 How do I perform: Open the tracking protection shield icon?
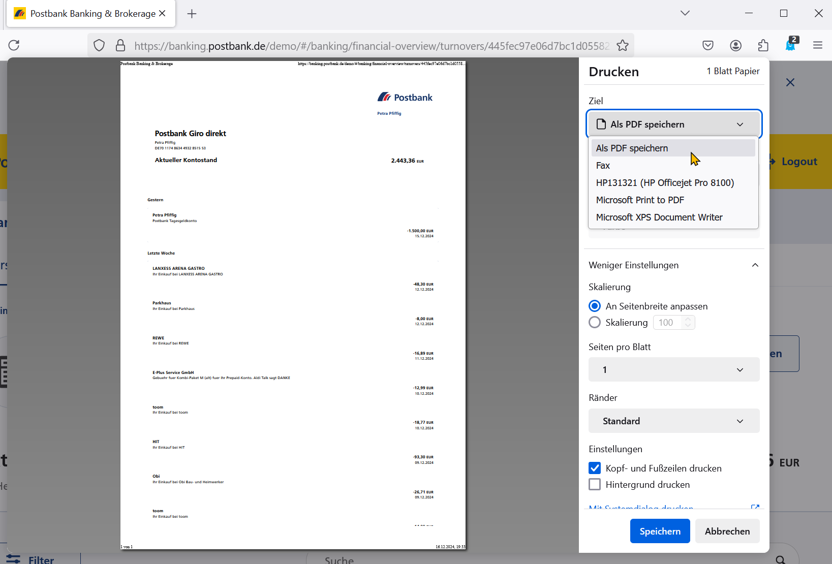99,46
